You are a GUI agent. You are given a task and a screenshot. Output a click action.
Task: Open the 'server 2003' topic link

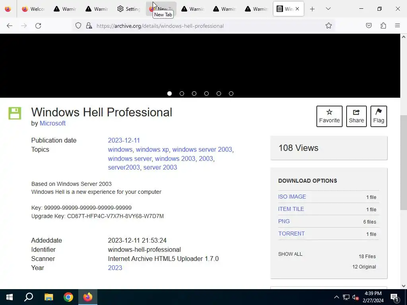point(160,167)
